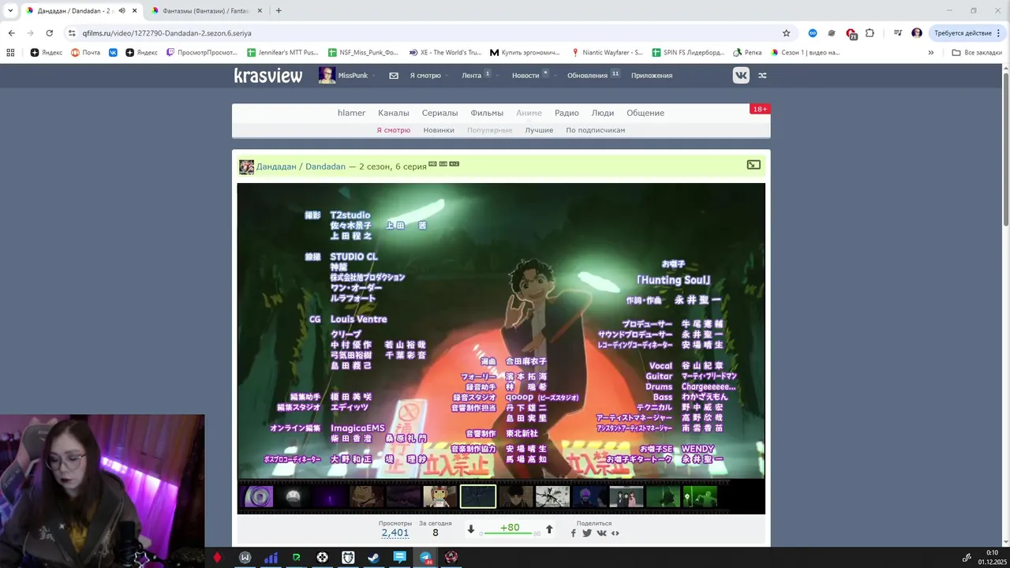Open Steam from the taskbar
Image resolution: width=1010 pixels, height=568 pixels.
373,557
